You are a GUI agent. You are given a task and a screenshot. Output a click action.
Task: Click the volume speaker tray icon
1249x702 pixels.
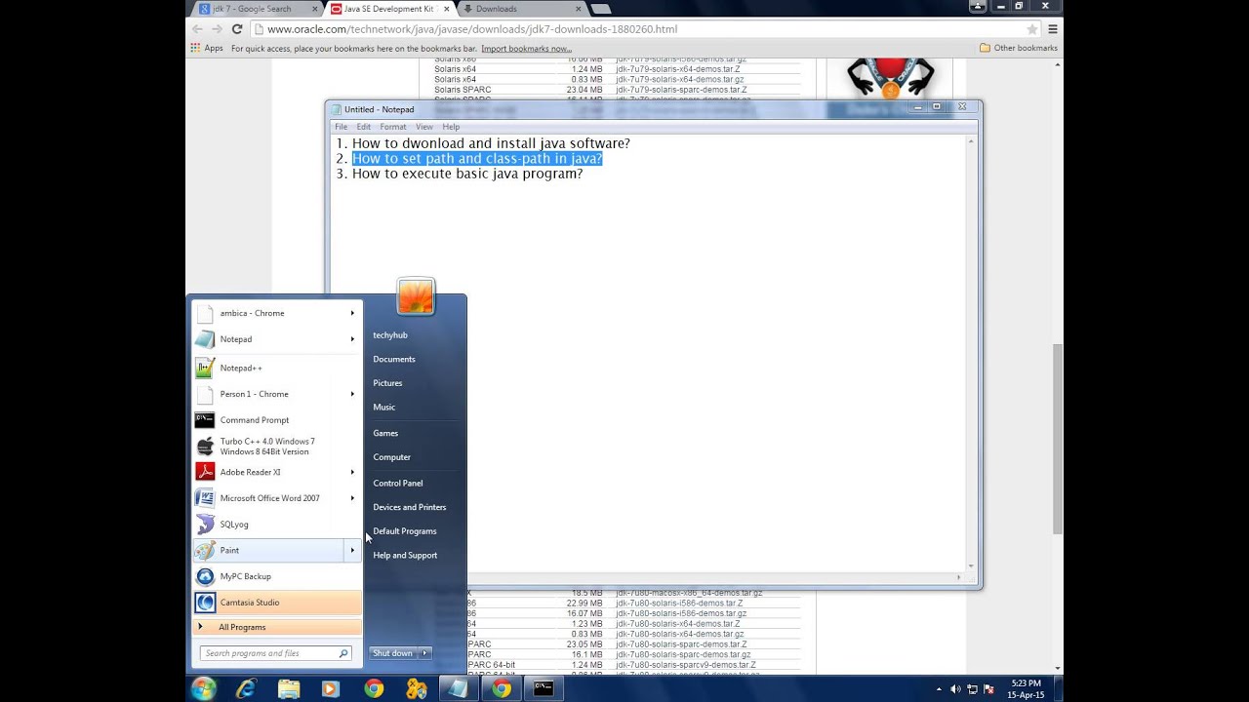point(955,689)
